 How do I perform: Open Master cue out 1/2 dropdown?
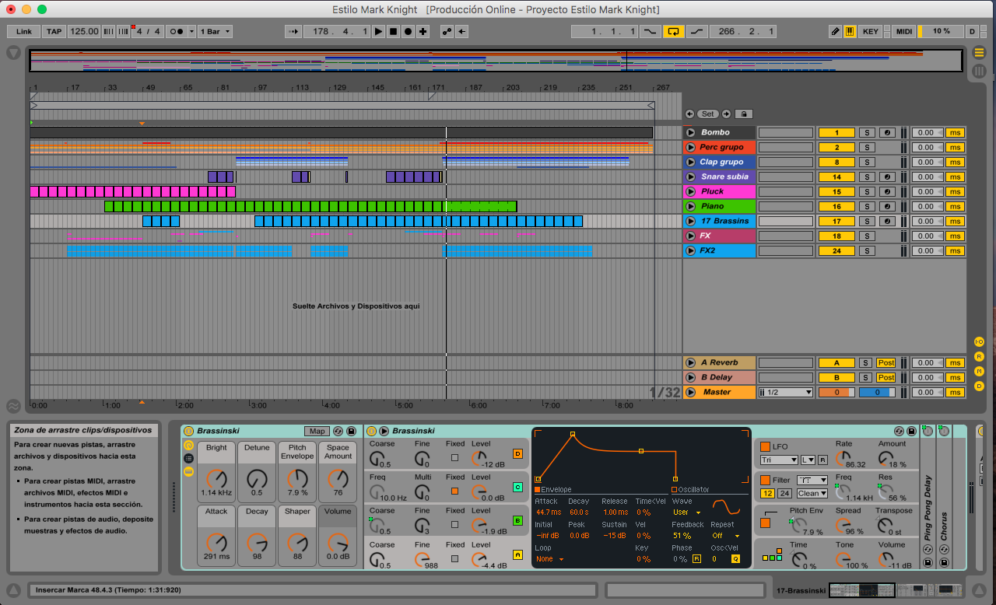tap(786, 392)
